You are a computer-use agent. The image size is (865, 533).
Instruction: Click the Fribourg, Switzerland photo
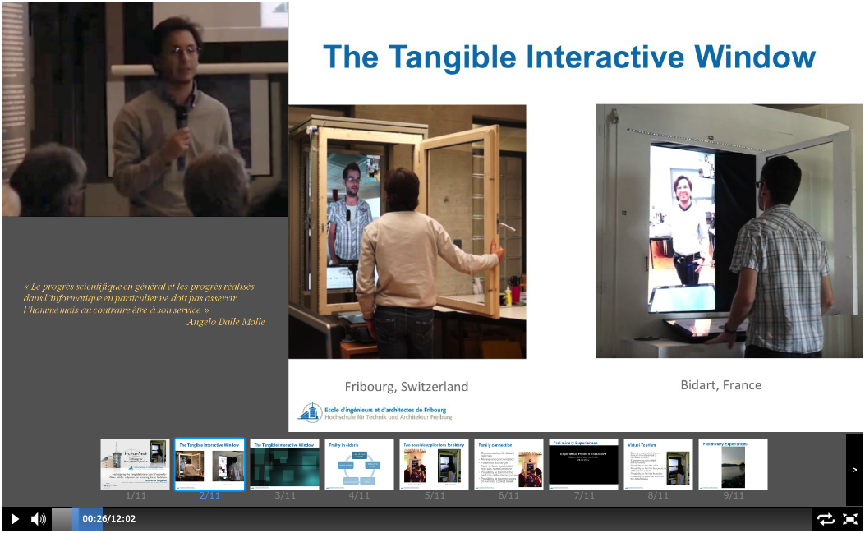407,232
